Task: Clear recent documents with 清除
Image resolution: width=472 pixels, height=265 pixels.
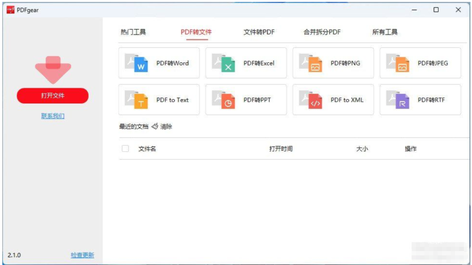Action: (166, 126)
